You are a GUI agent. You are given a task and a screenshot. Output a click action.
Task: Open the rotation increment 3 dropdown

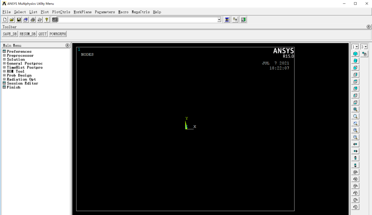coord(365,47)
